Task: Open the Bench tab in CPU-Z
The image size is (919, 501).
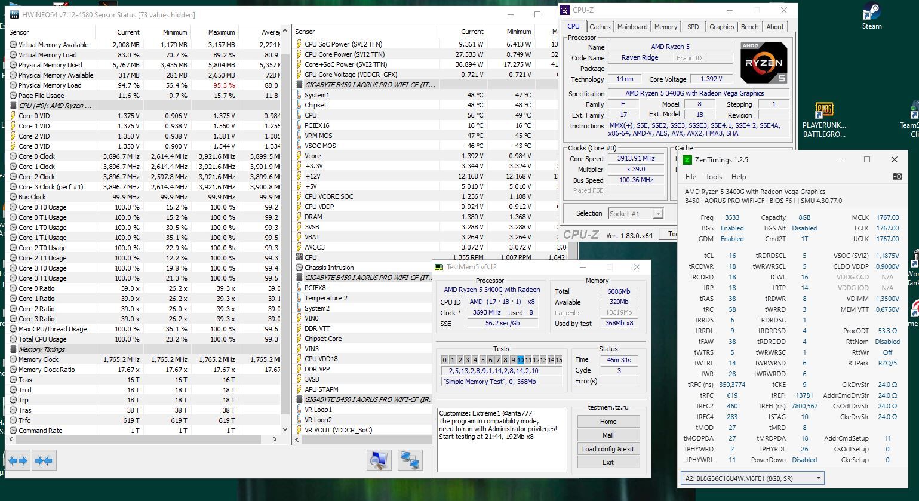Action: click(x=749, y=27)
